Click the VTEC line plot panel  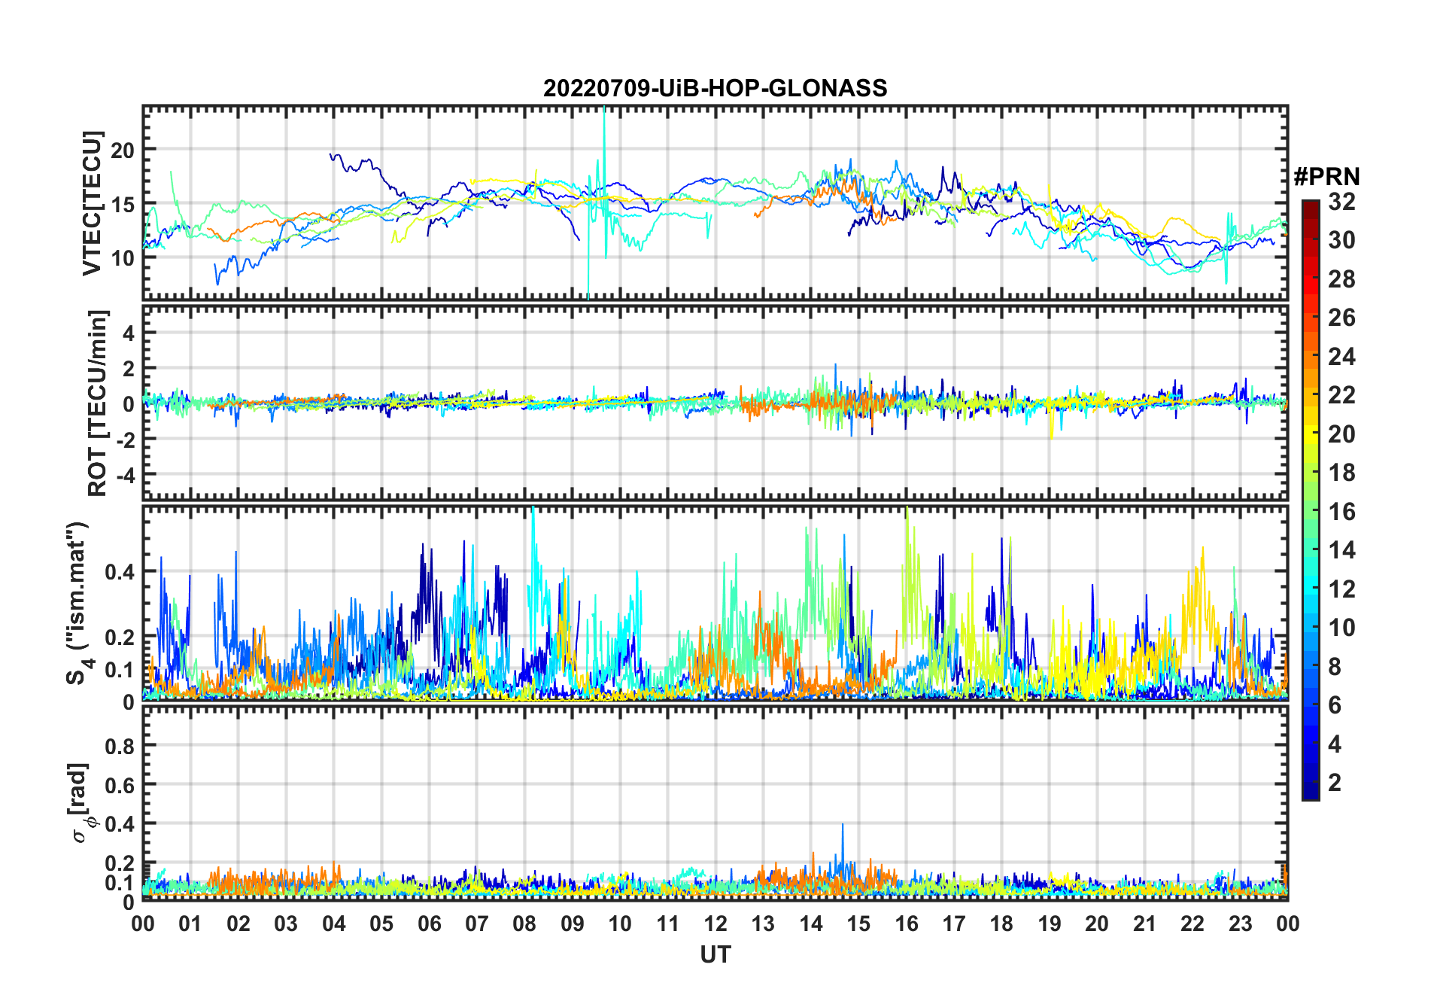pos(715,202)
